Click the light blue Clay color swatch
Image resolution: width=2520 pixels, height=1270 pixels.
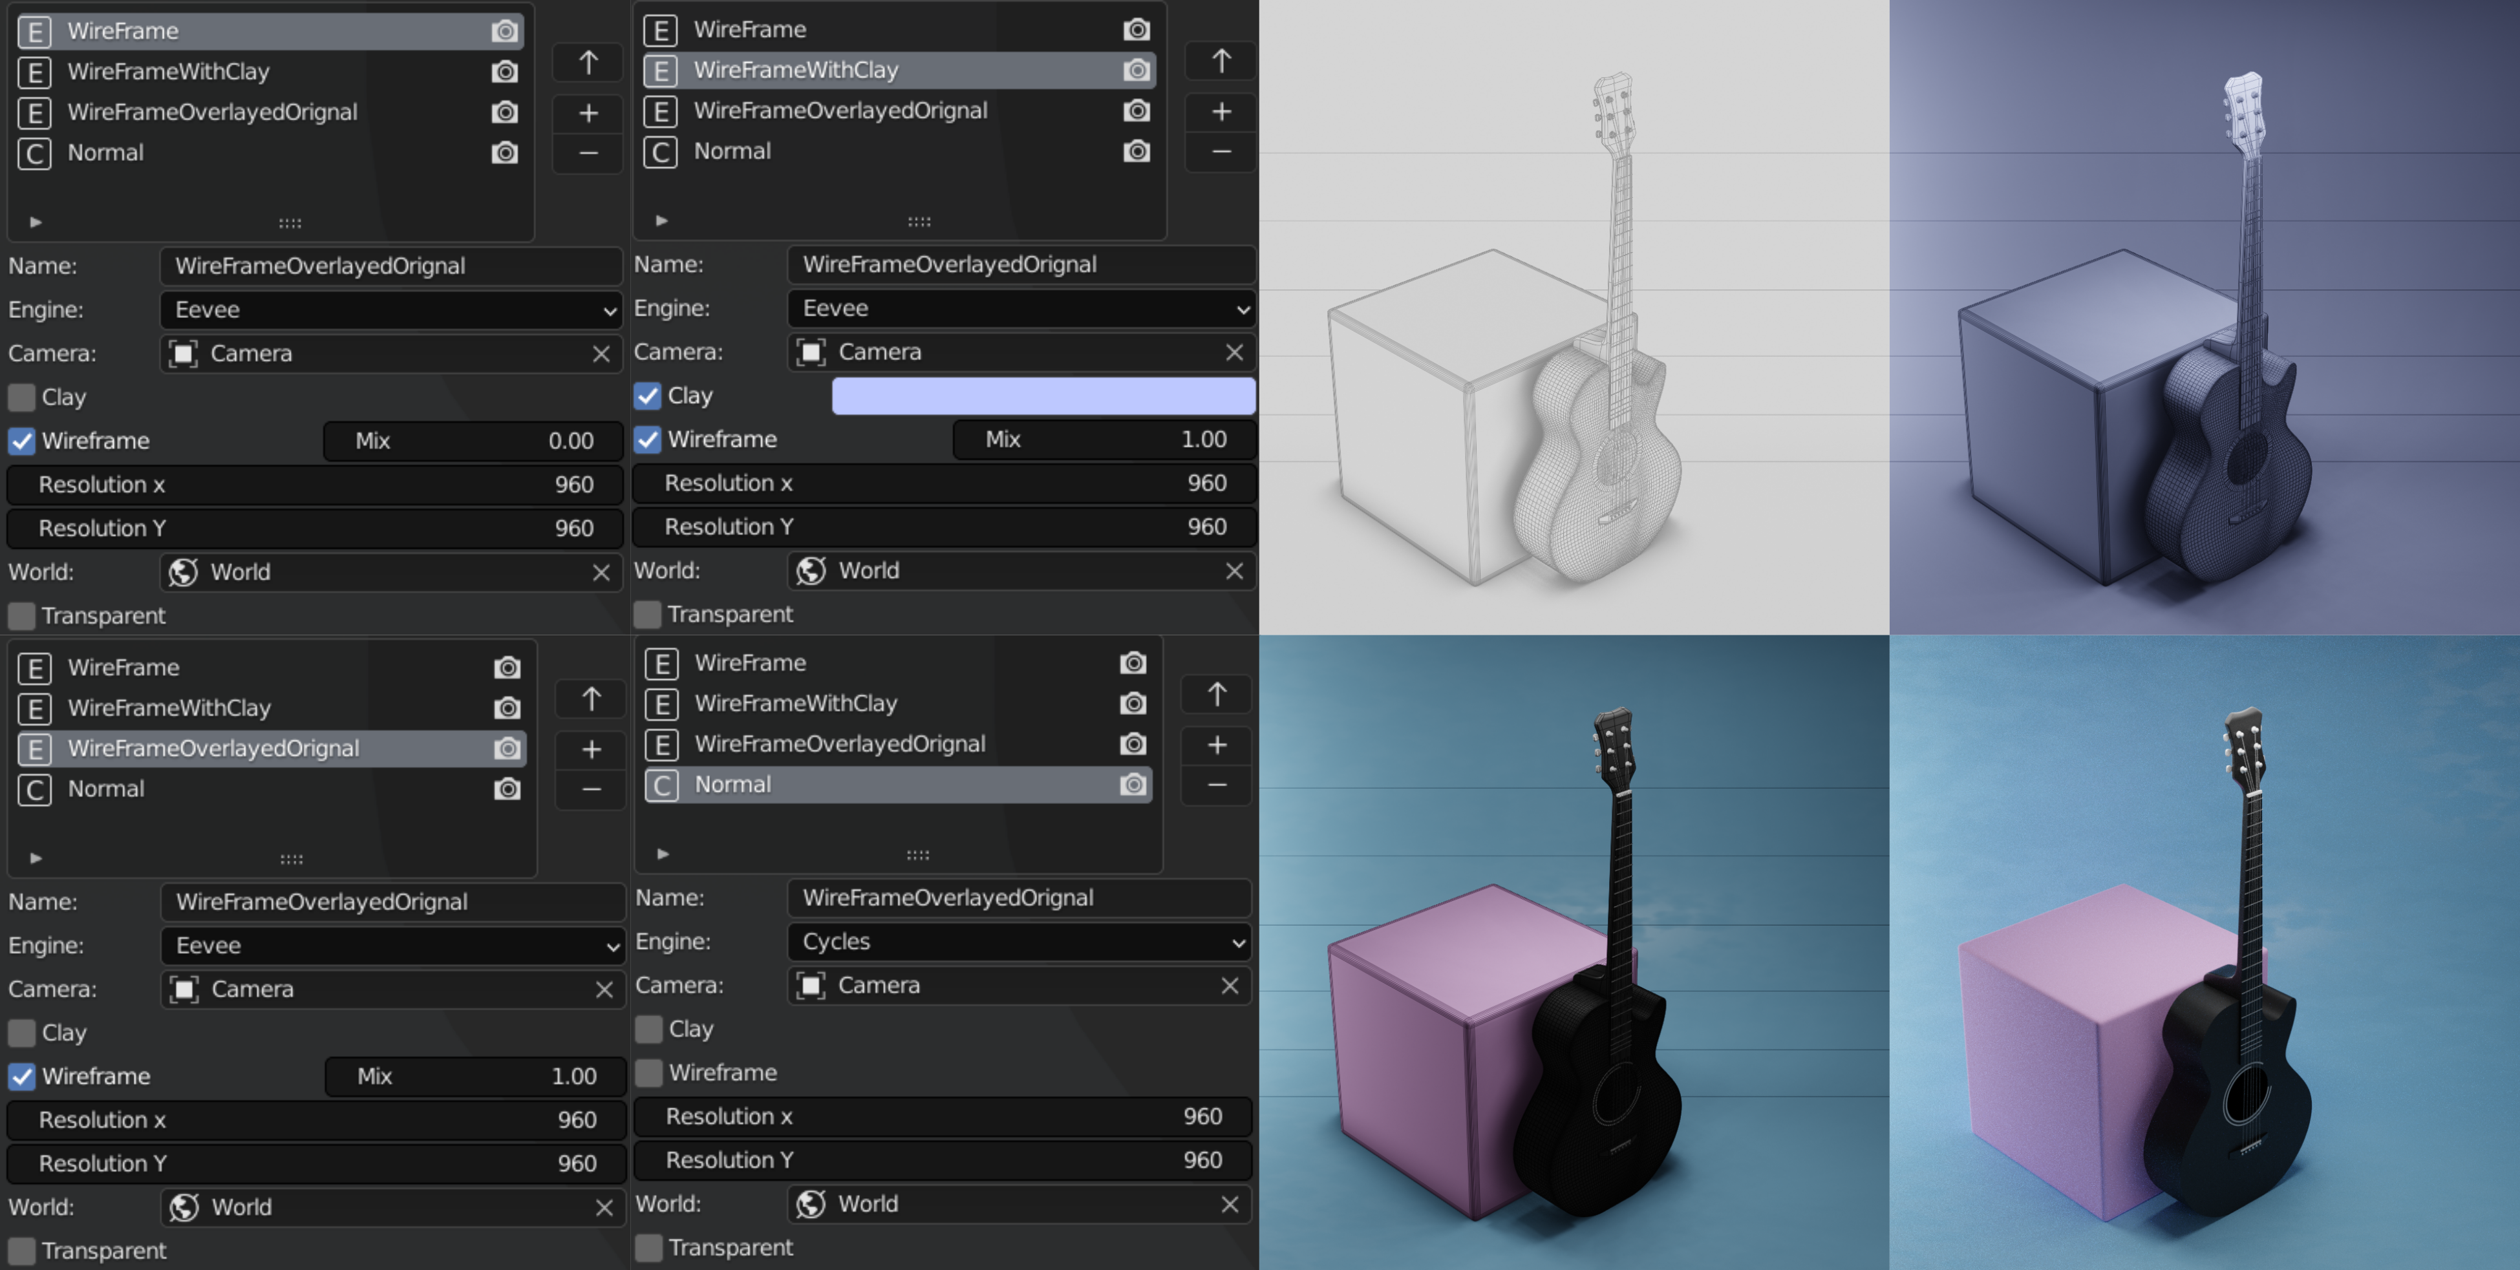[x=1044, y=396]
